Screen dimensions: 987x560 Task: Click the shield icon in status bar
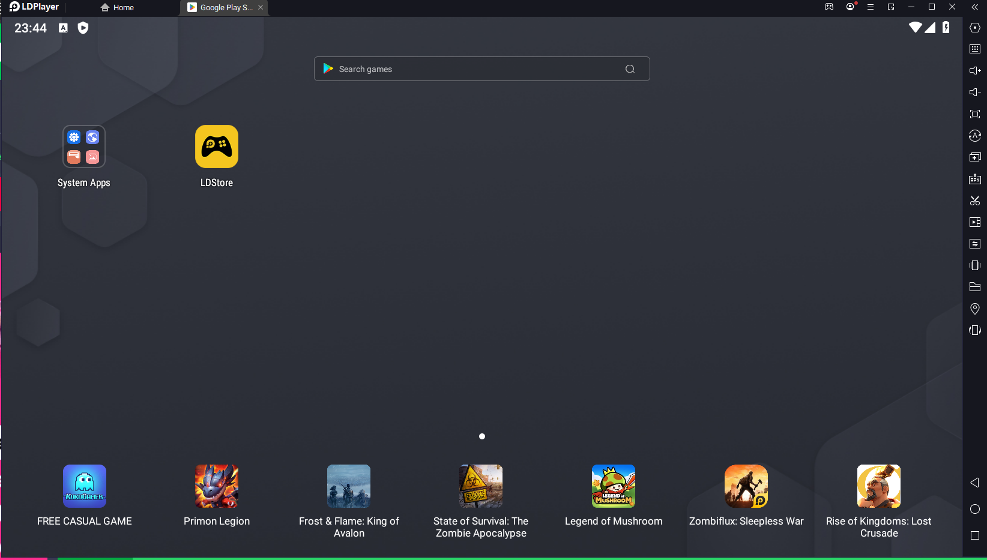[83, 28]
